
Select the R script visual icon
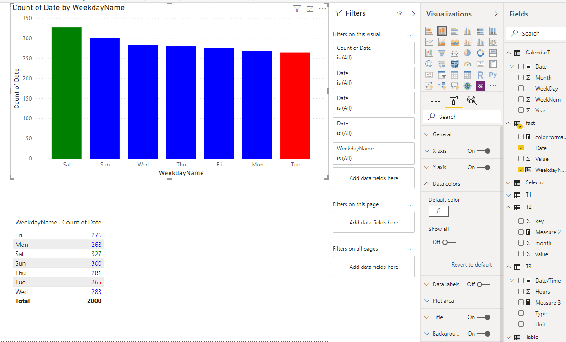[x=480, y=75]
